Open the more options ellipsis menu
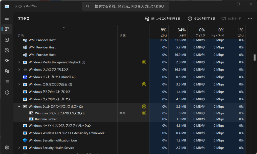 pos(250,19)
